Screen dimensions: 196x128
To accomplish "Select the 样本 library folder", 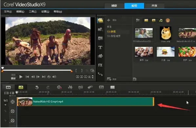I will coord(109,27).
